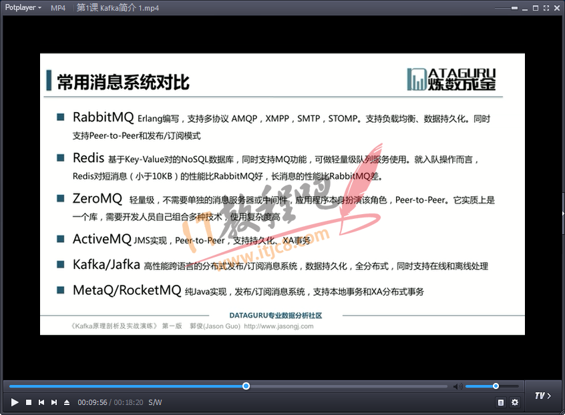This screenshot has height=415, width=565.
Task: Click the eject open-file button
Action: click(67, 402)
